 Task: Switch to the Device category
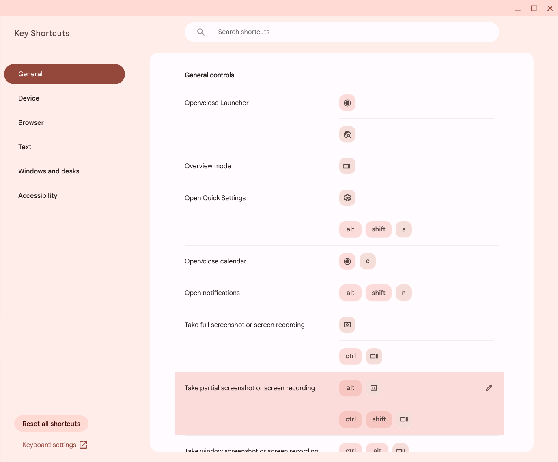tap(29, 98)
